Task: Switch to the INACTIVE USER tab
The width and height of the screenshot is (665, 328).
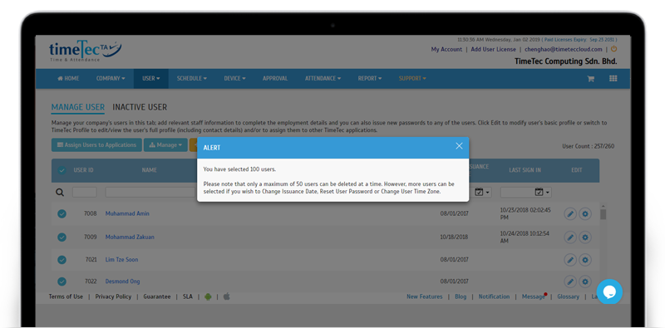Action: tap(140, 107)
